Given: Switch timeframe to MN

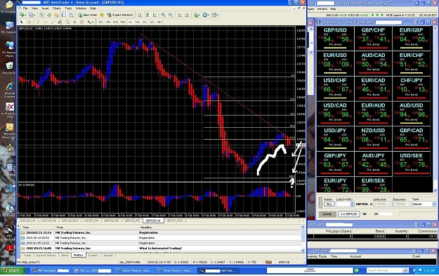Looking at the screenshot, I should 159,22.
